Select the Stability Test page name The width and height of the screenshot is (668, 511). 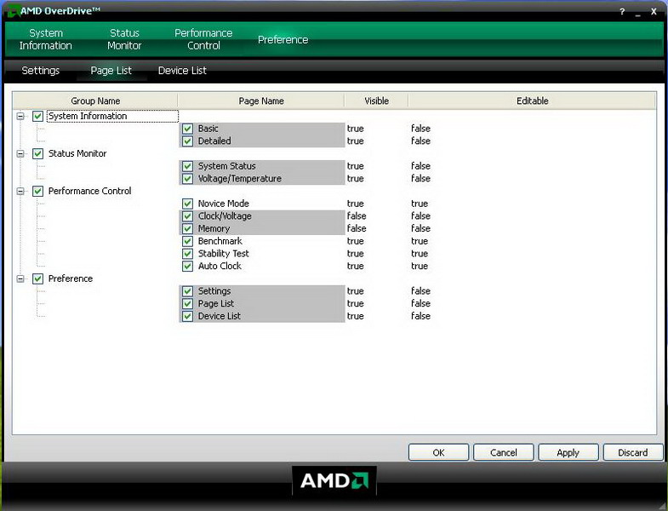click(x=224, y=254)
